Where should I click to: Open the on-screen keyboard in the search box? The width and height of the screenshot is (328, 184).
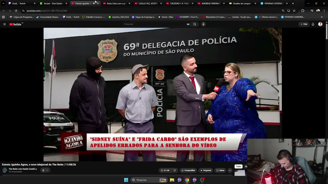[188, 24]
